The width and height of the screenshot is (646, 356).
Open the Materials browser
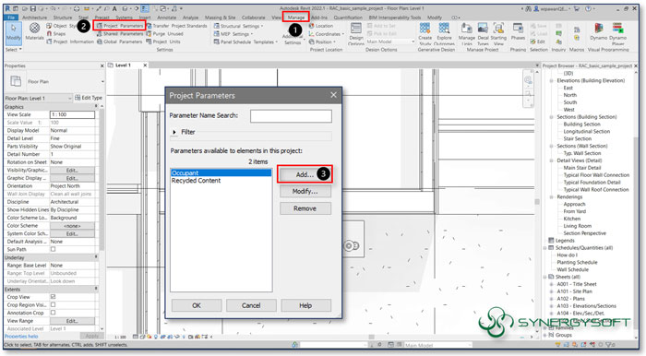coord(35,31)
